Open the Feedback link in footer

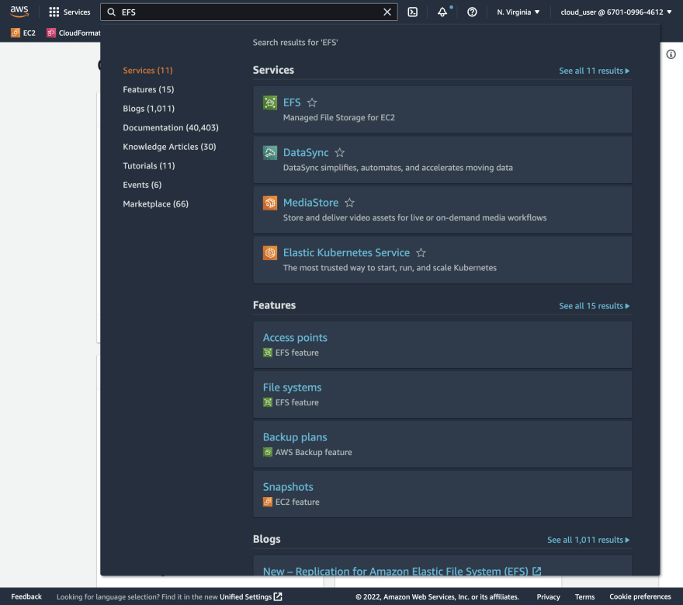pyautogui.click(x=26, y=596)
